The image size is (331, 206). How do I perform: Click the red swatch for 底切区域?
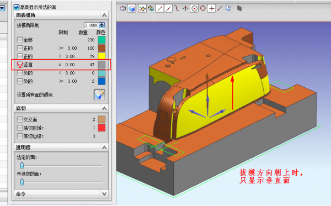click(x=102, y=128)
